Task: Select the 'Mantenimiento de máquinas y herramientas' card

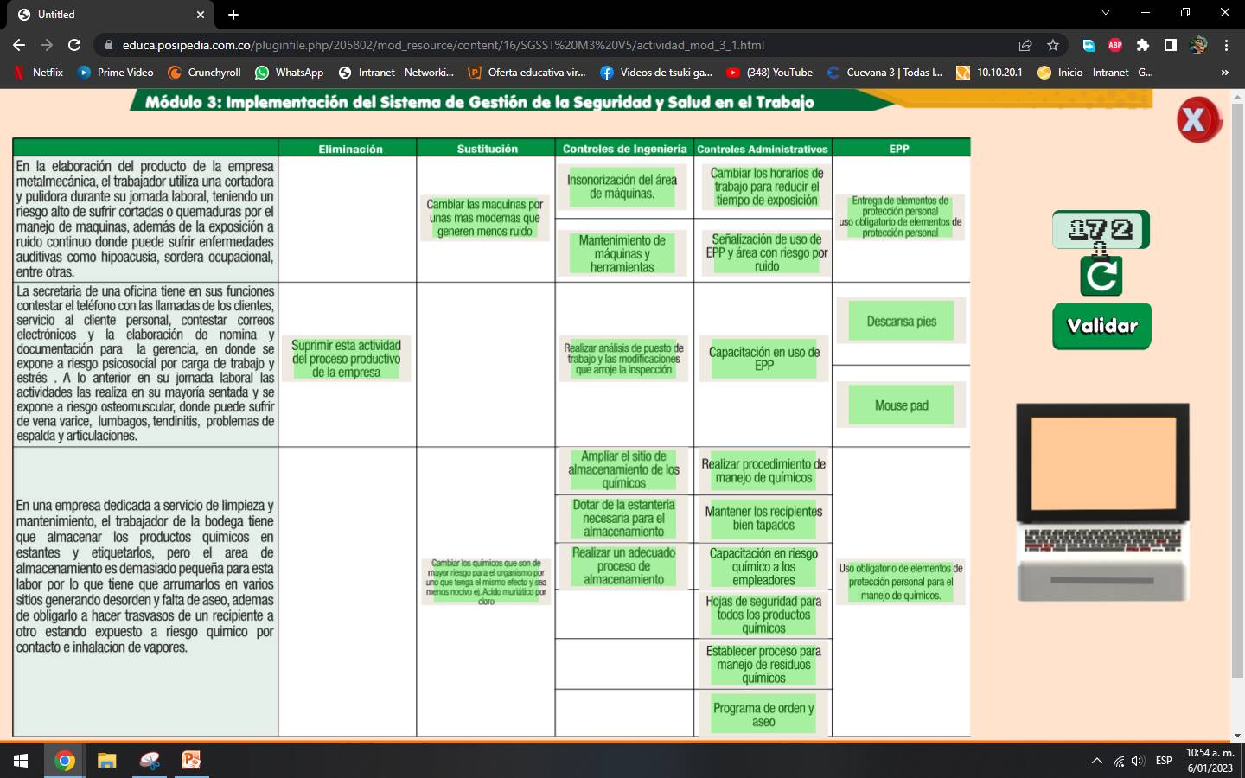Action: 622,254
